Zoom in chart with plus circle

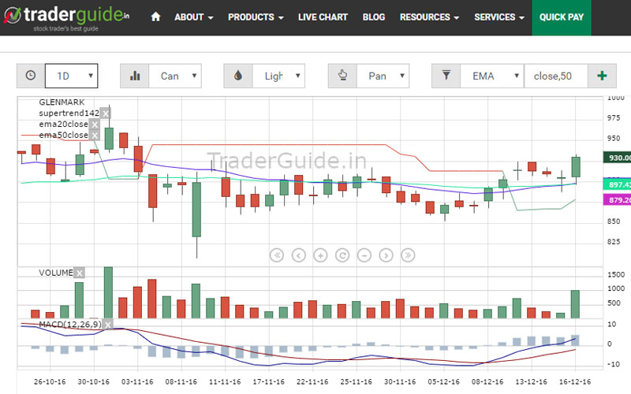[x=320, y=255]
